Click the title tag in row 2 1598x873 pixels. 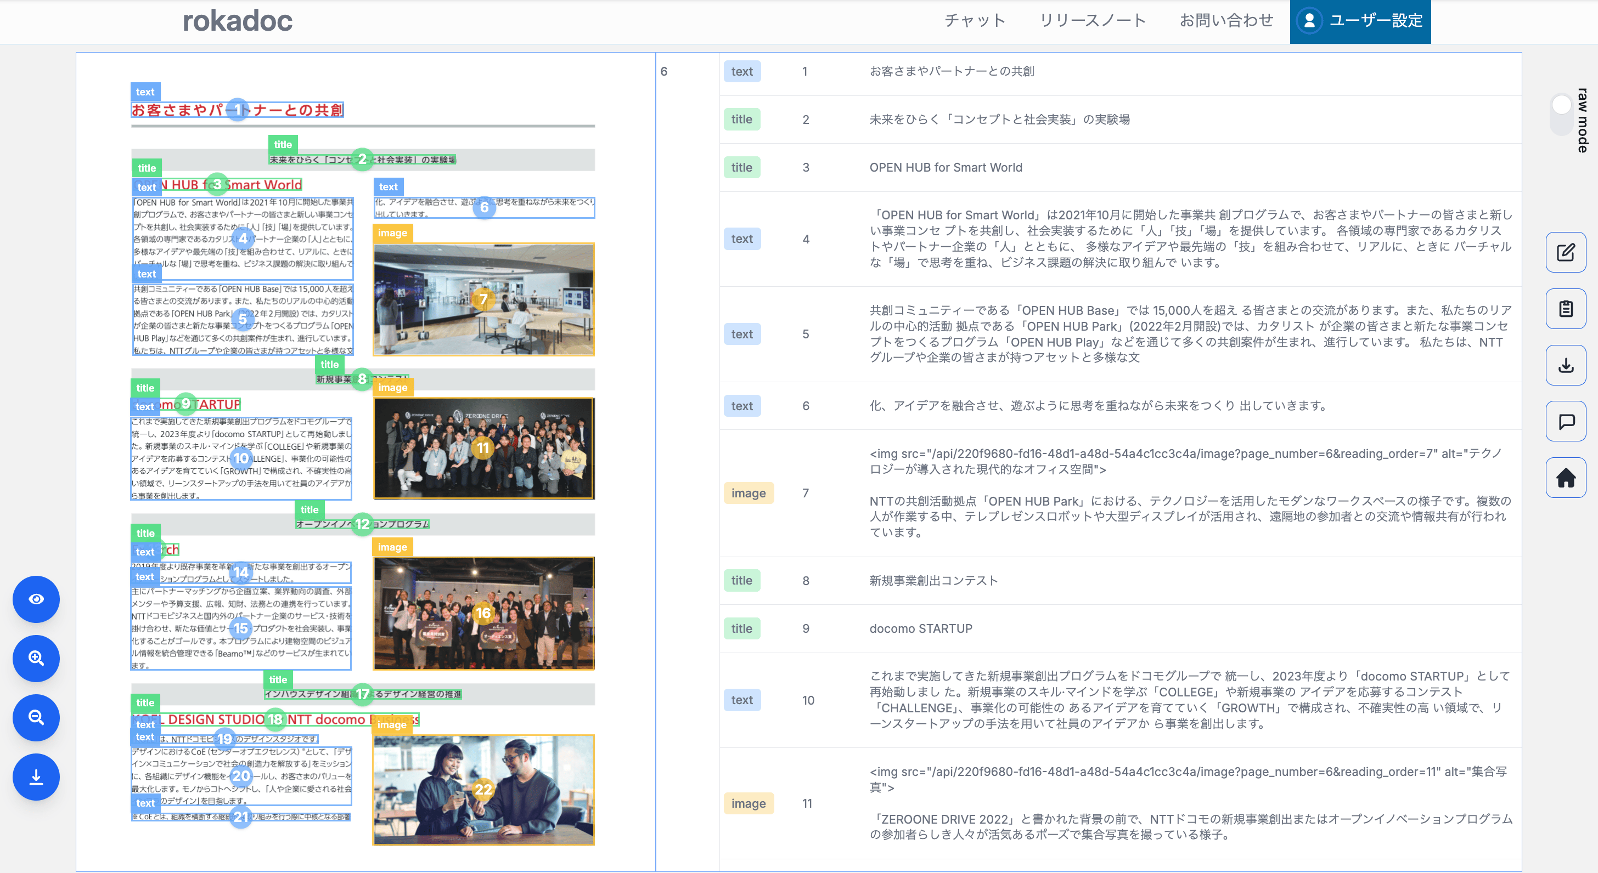[x=742, y=119]
